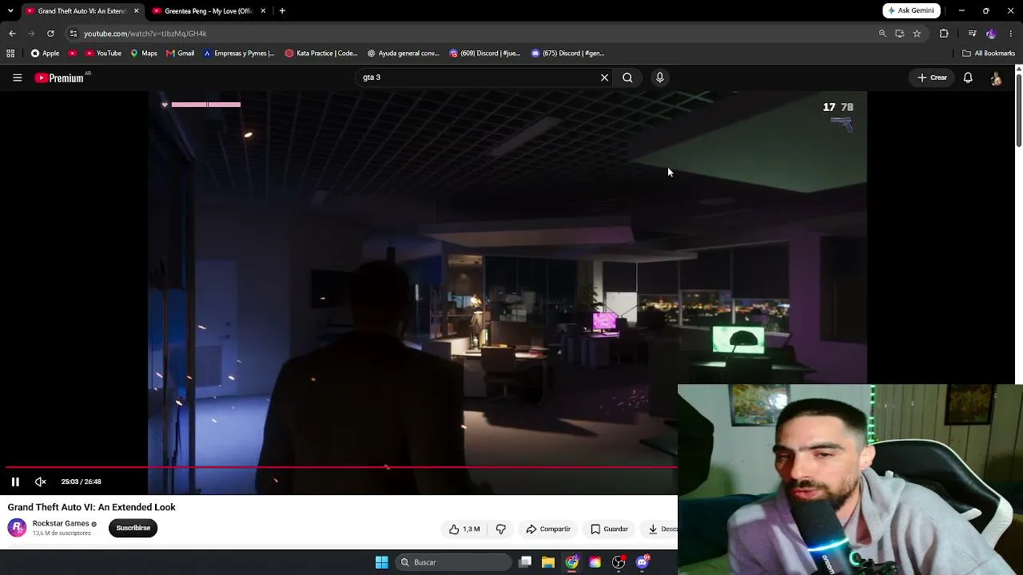
Task: Share the video with Compartir
Action: coord(548,529)
